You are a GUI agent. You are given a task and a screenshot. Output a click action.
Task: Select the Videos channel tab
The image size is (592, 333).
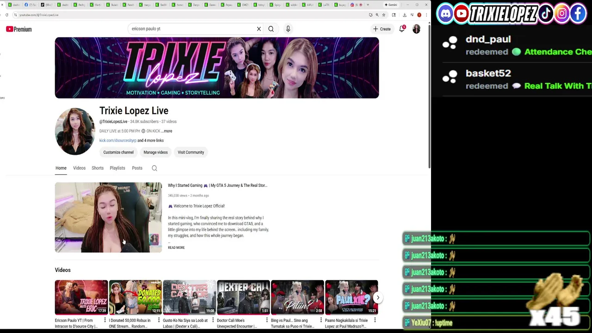pos(79,168)
